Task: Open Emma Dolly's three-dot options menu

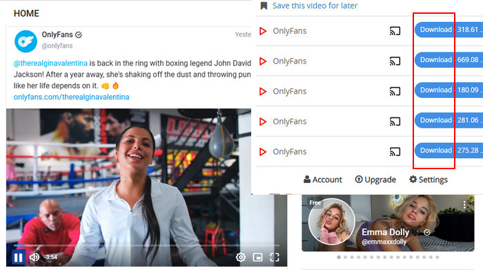Action: 464,204
